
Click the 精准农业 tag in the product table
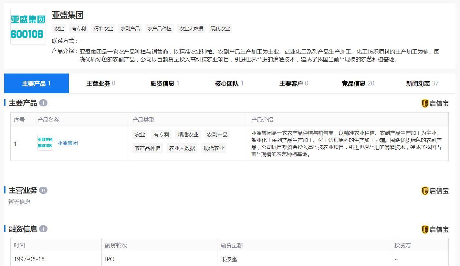188,134
